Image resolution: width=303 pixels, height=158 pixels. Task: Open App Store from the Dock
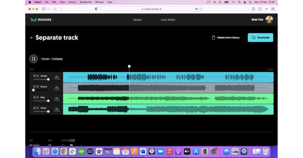click(196, 152)
